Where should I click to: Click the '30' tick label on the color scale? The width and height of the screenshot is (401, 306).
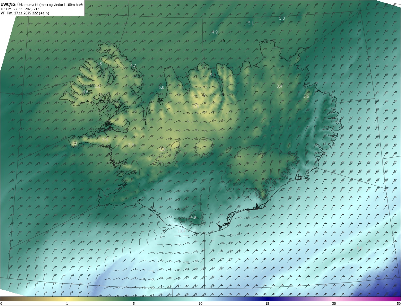pos(334,303)
